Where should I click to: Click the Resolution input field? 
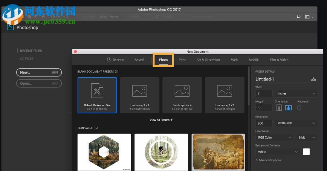click(264, 123)
